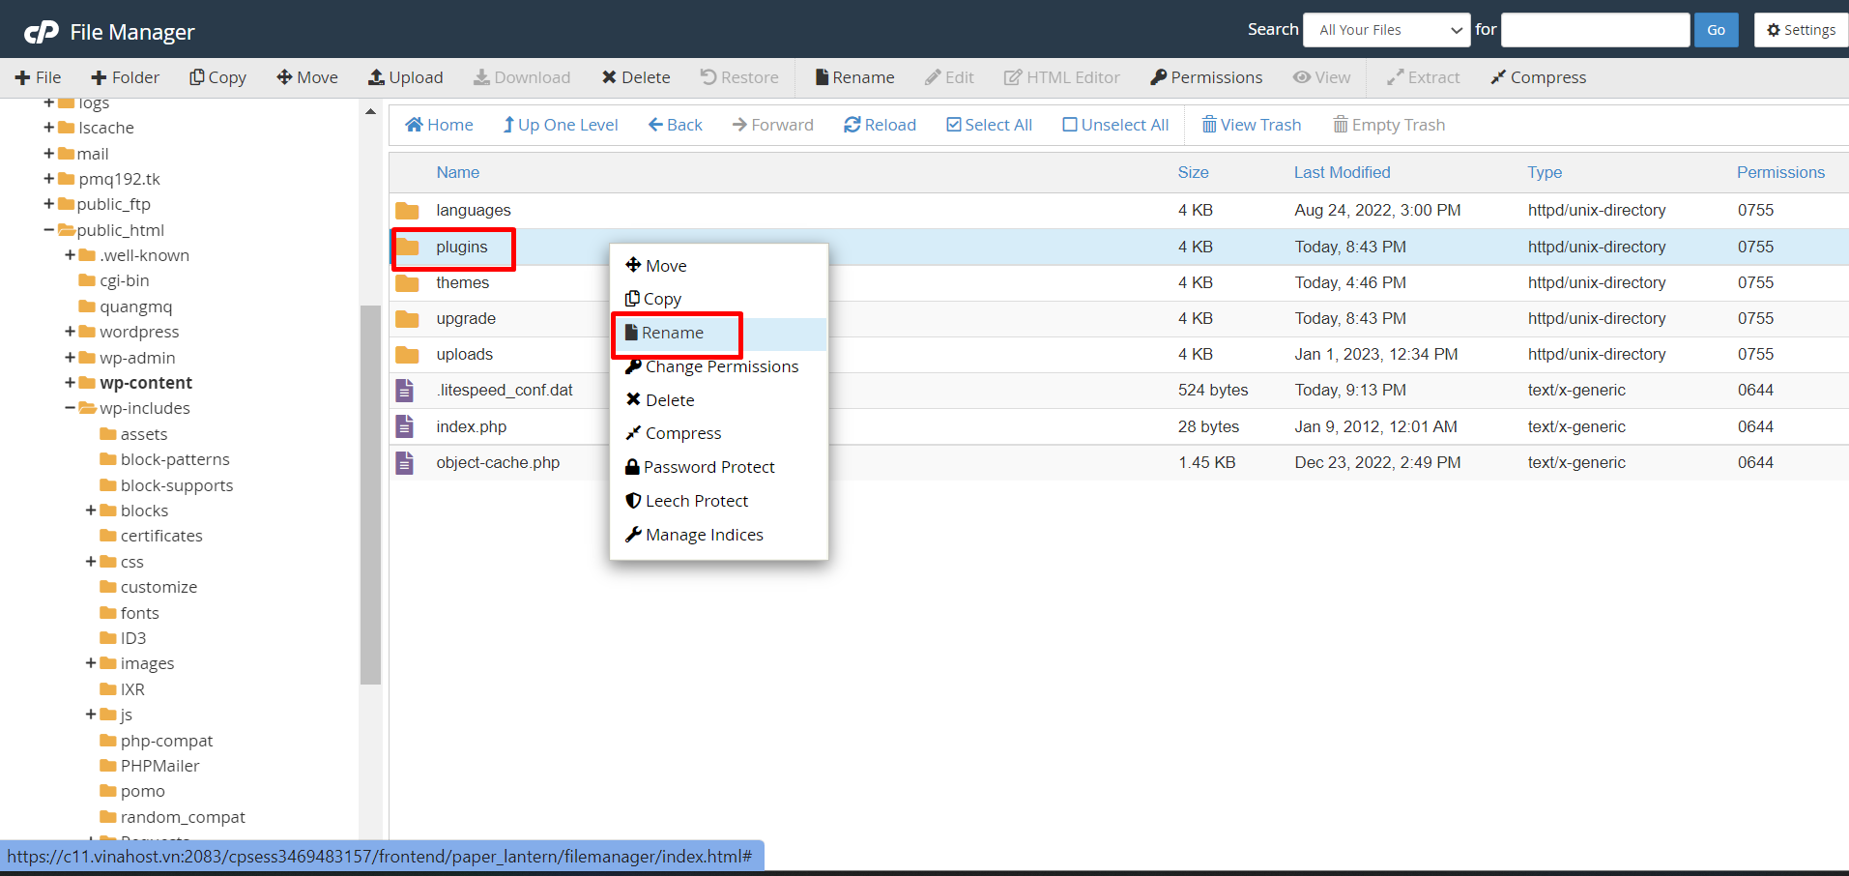The width and height of the screenshot is (1849, 876).
Task: Click the Go search button
Action: (1716, 30)
